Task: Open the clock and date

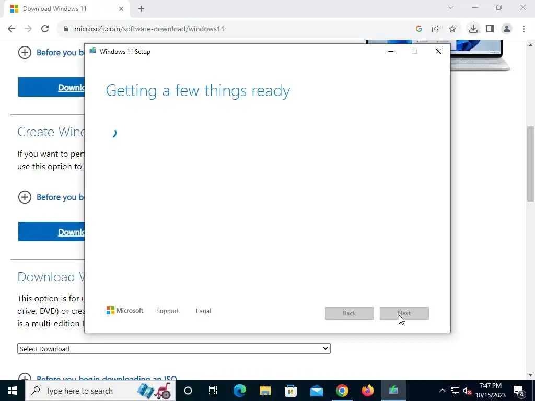Action: (x=491, y=391)
